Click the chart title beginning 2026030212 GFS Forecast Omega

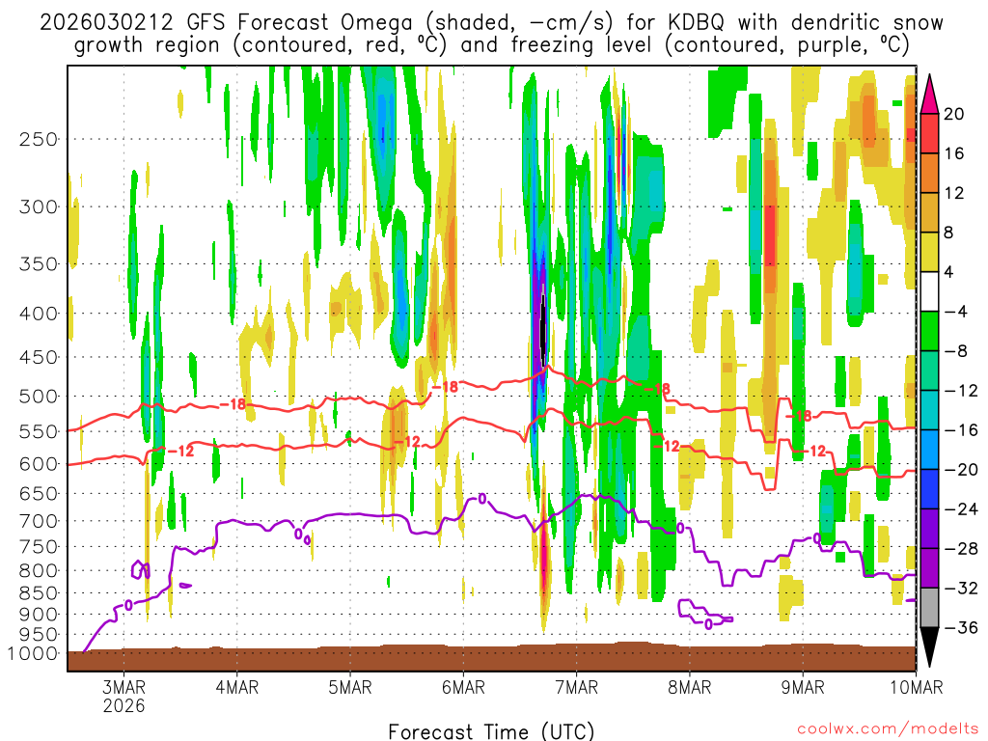(x=491, y=34)
